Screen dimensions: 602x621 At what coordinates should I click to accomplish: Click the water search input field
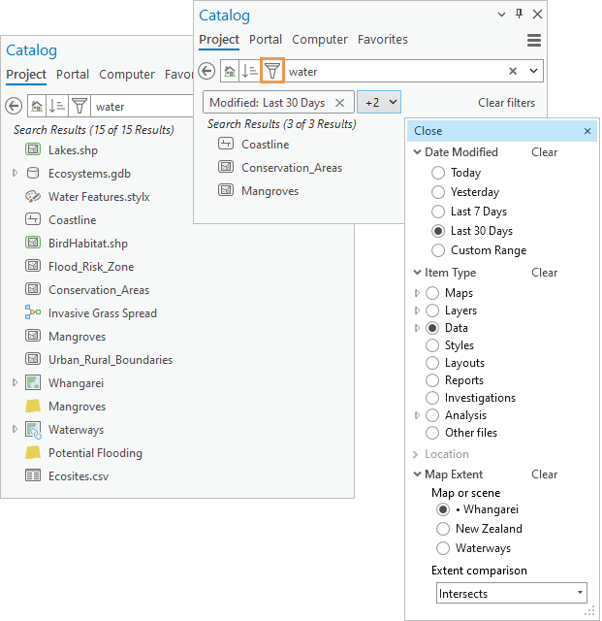(x=393, y=71)
